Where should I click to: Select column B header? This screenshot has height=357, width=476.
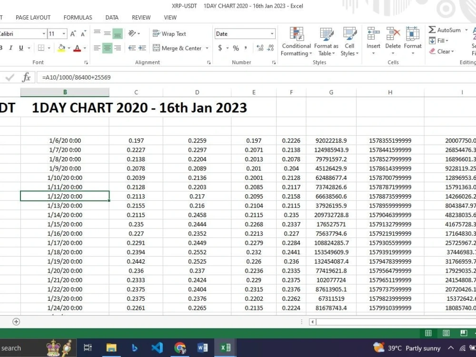[65, 92]
